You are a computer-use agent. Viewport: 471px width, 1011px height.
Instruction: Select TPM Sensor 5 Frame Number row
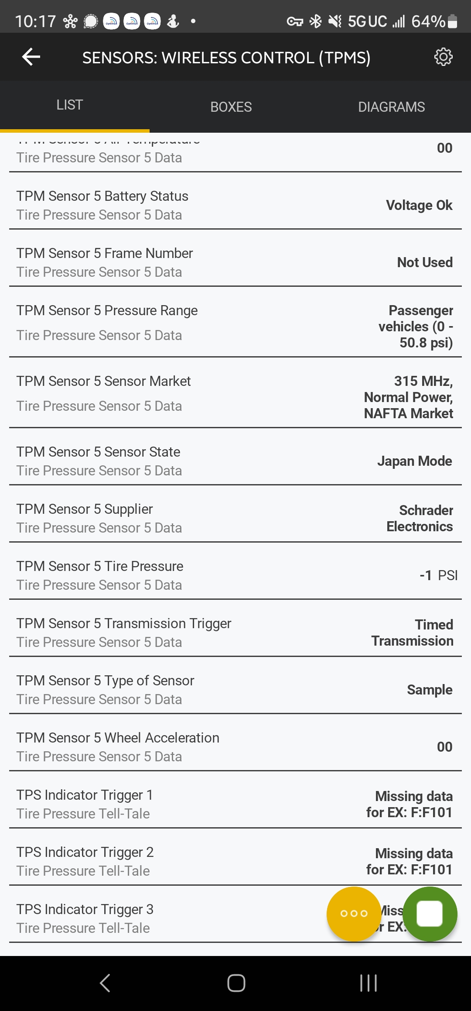235,262
